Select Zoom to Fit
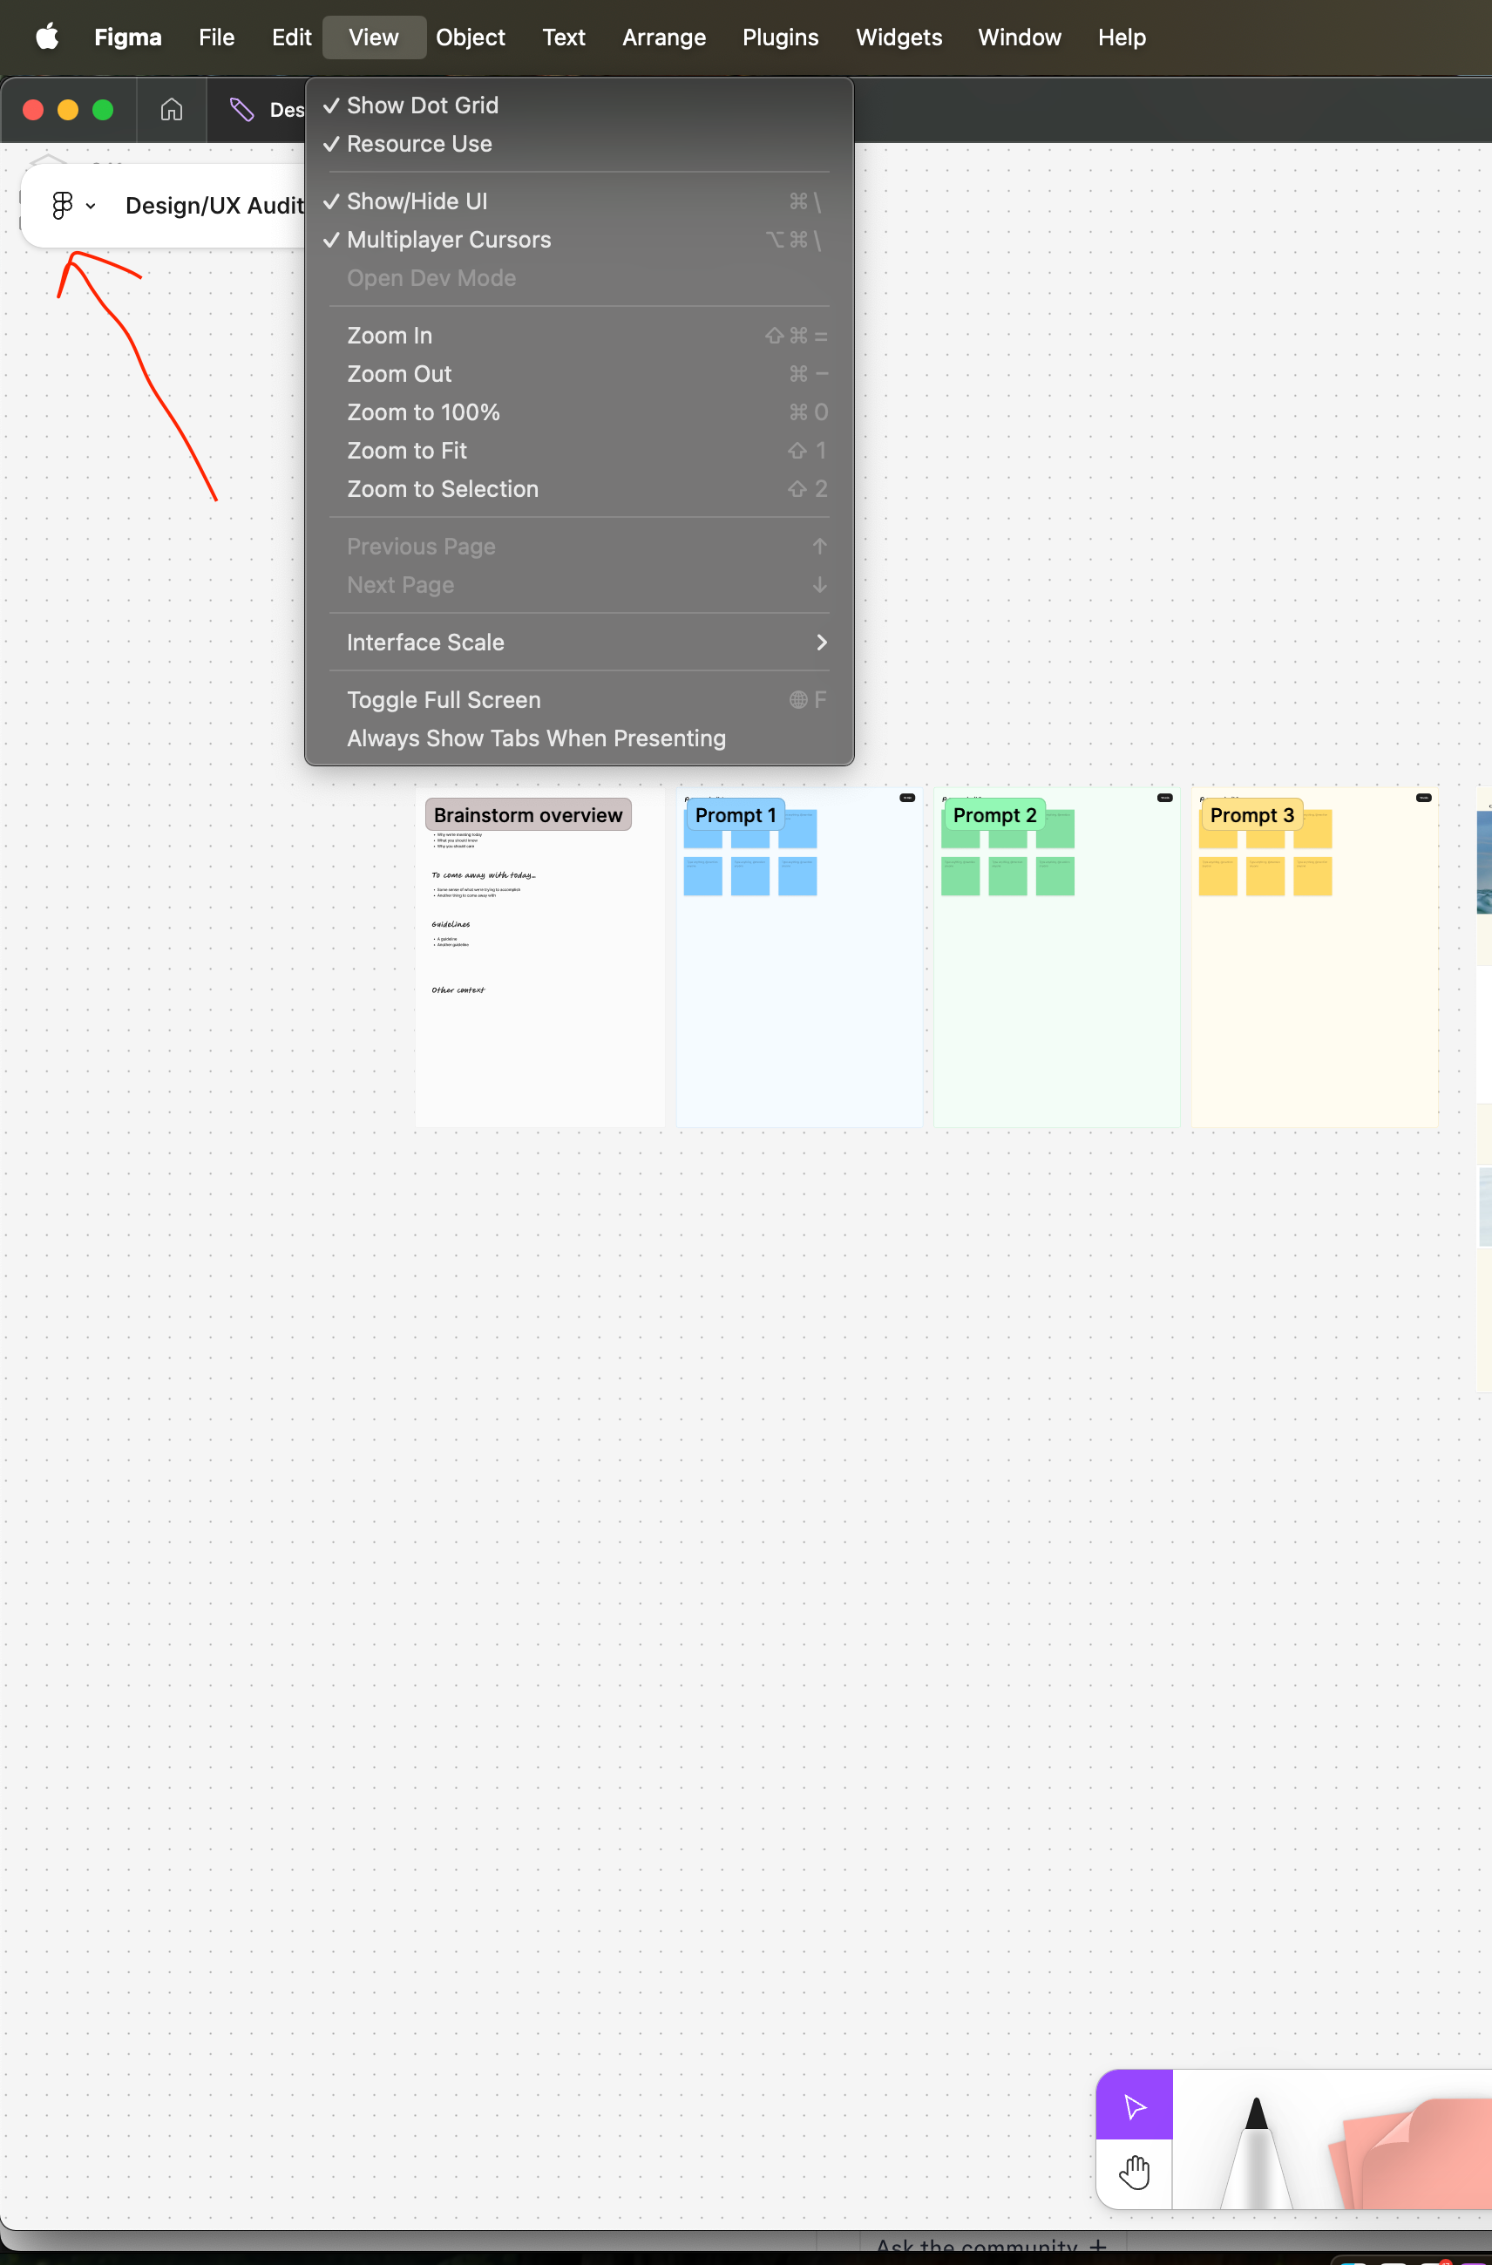Viewport: 1492px width, 2265px height. coord(580,450)
